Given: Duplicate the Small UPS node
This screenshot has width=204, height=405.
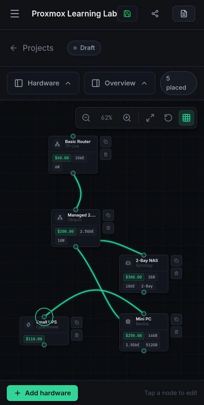Looking at the screenshot, I should (x=76, y=322).
